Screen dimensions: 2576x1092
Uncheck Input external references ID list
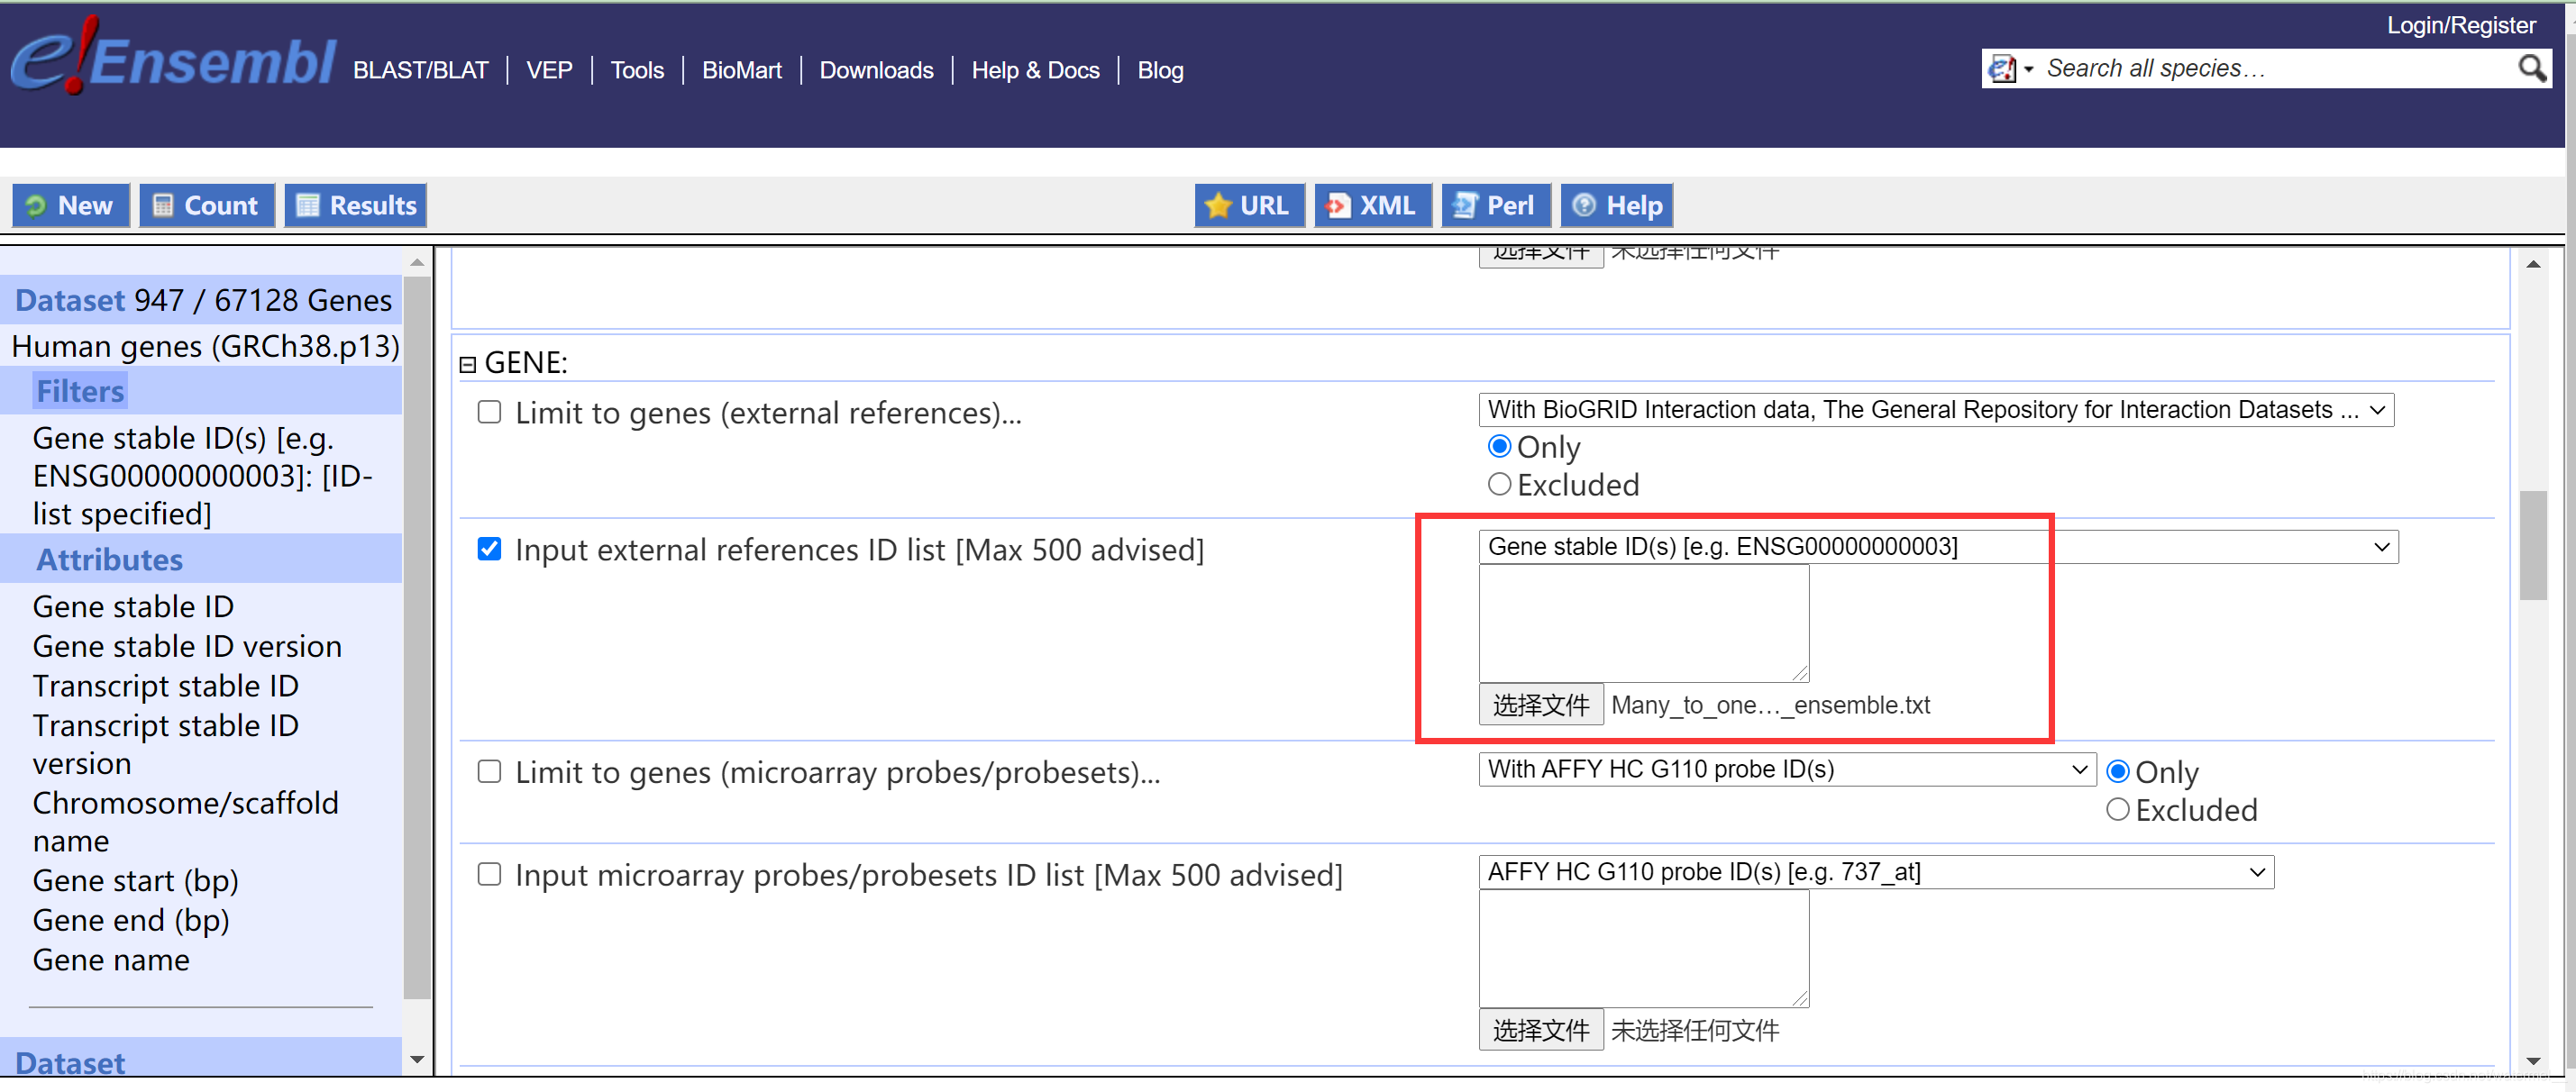click(489, 549)
